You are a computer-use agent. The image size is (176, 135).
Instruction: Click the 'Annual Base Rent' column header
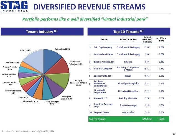point(147,40)
